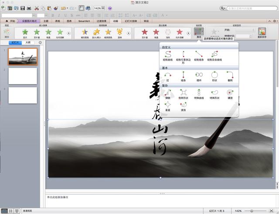Select slide 2 blank thumbnail

click(23, 76)
